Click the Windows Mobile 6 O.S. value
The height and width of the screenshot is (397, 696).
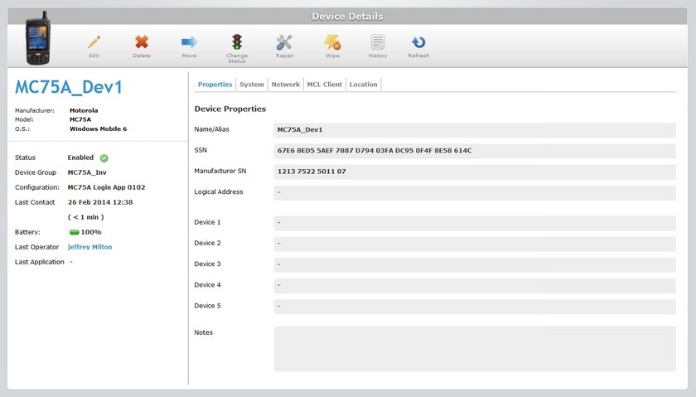(x=98, y=128)
